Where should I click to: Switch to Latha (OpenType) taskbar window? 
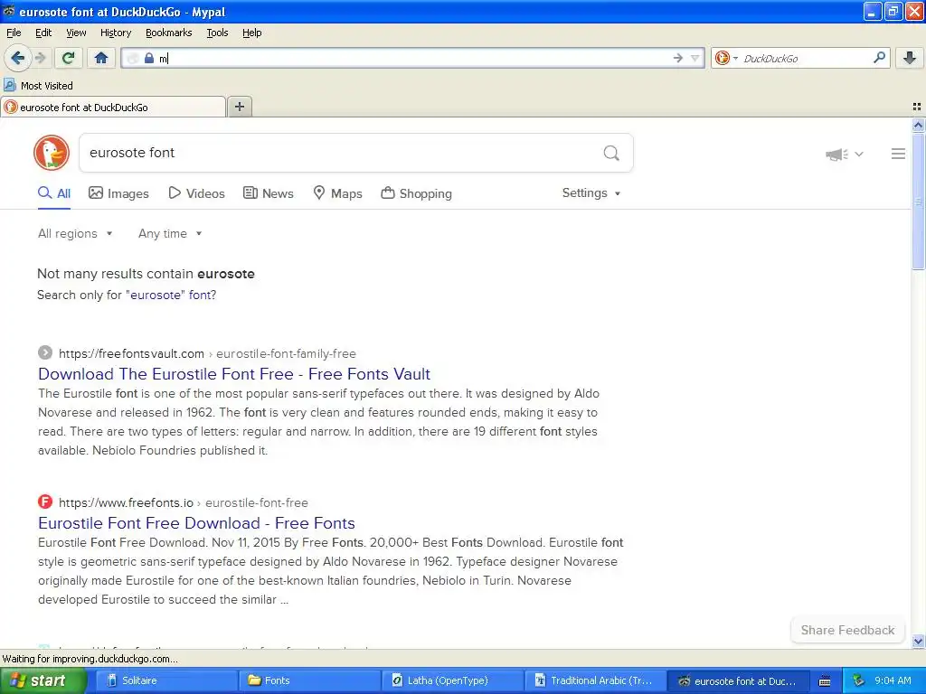(x=453, y=681)
